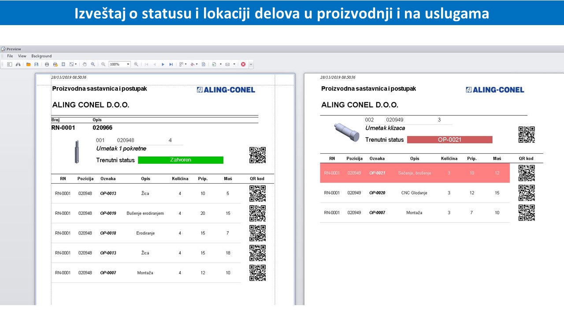Expand the Export document dropdown arrow
The width and height of the screenshot is (564, 317).
pos(221,64)
